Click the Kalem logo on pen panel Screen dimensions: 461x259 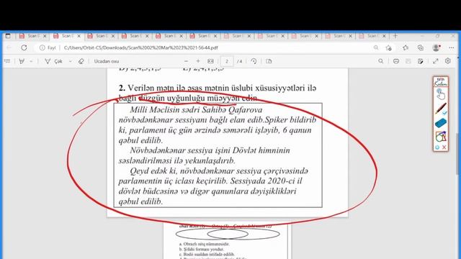441,82
